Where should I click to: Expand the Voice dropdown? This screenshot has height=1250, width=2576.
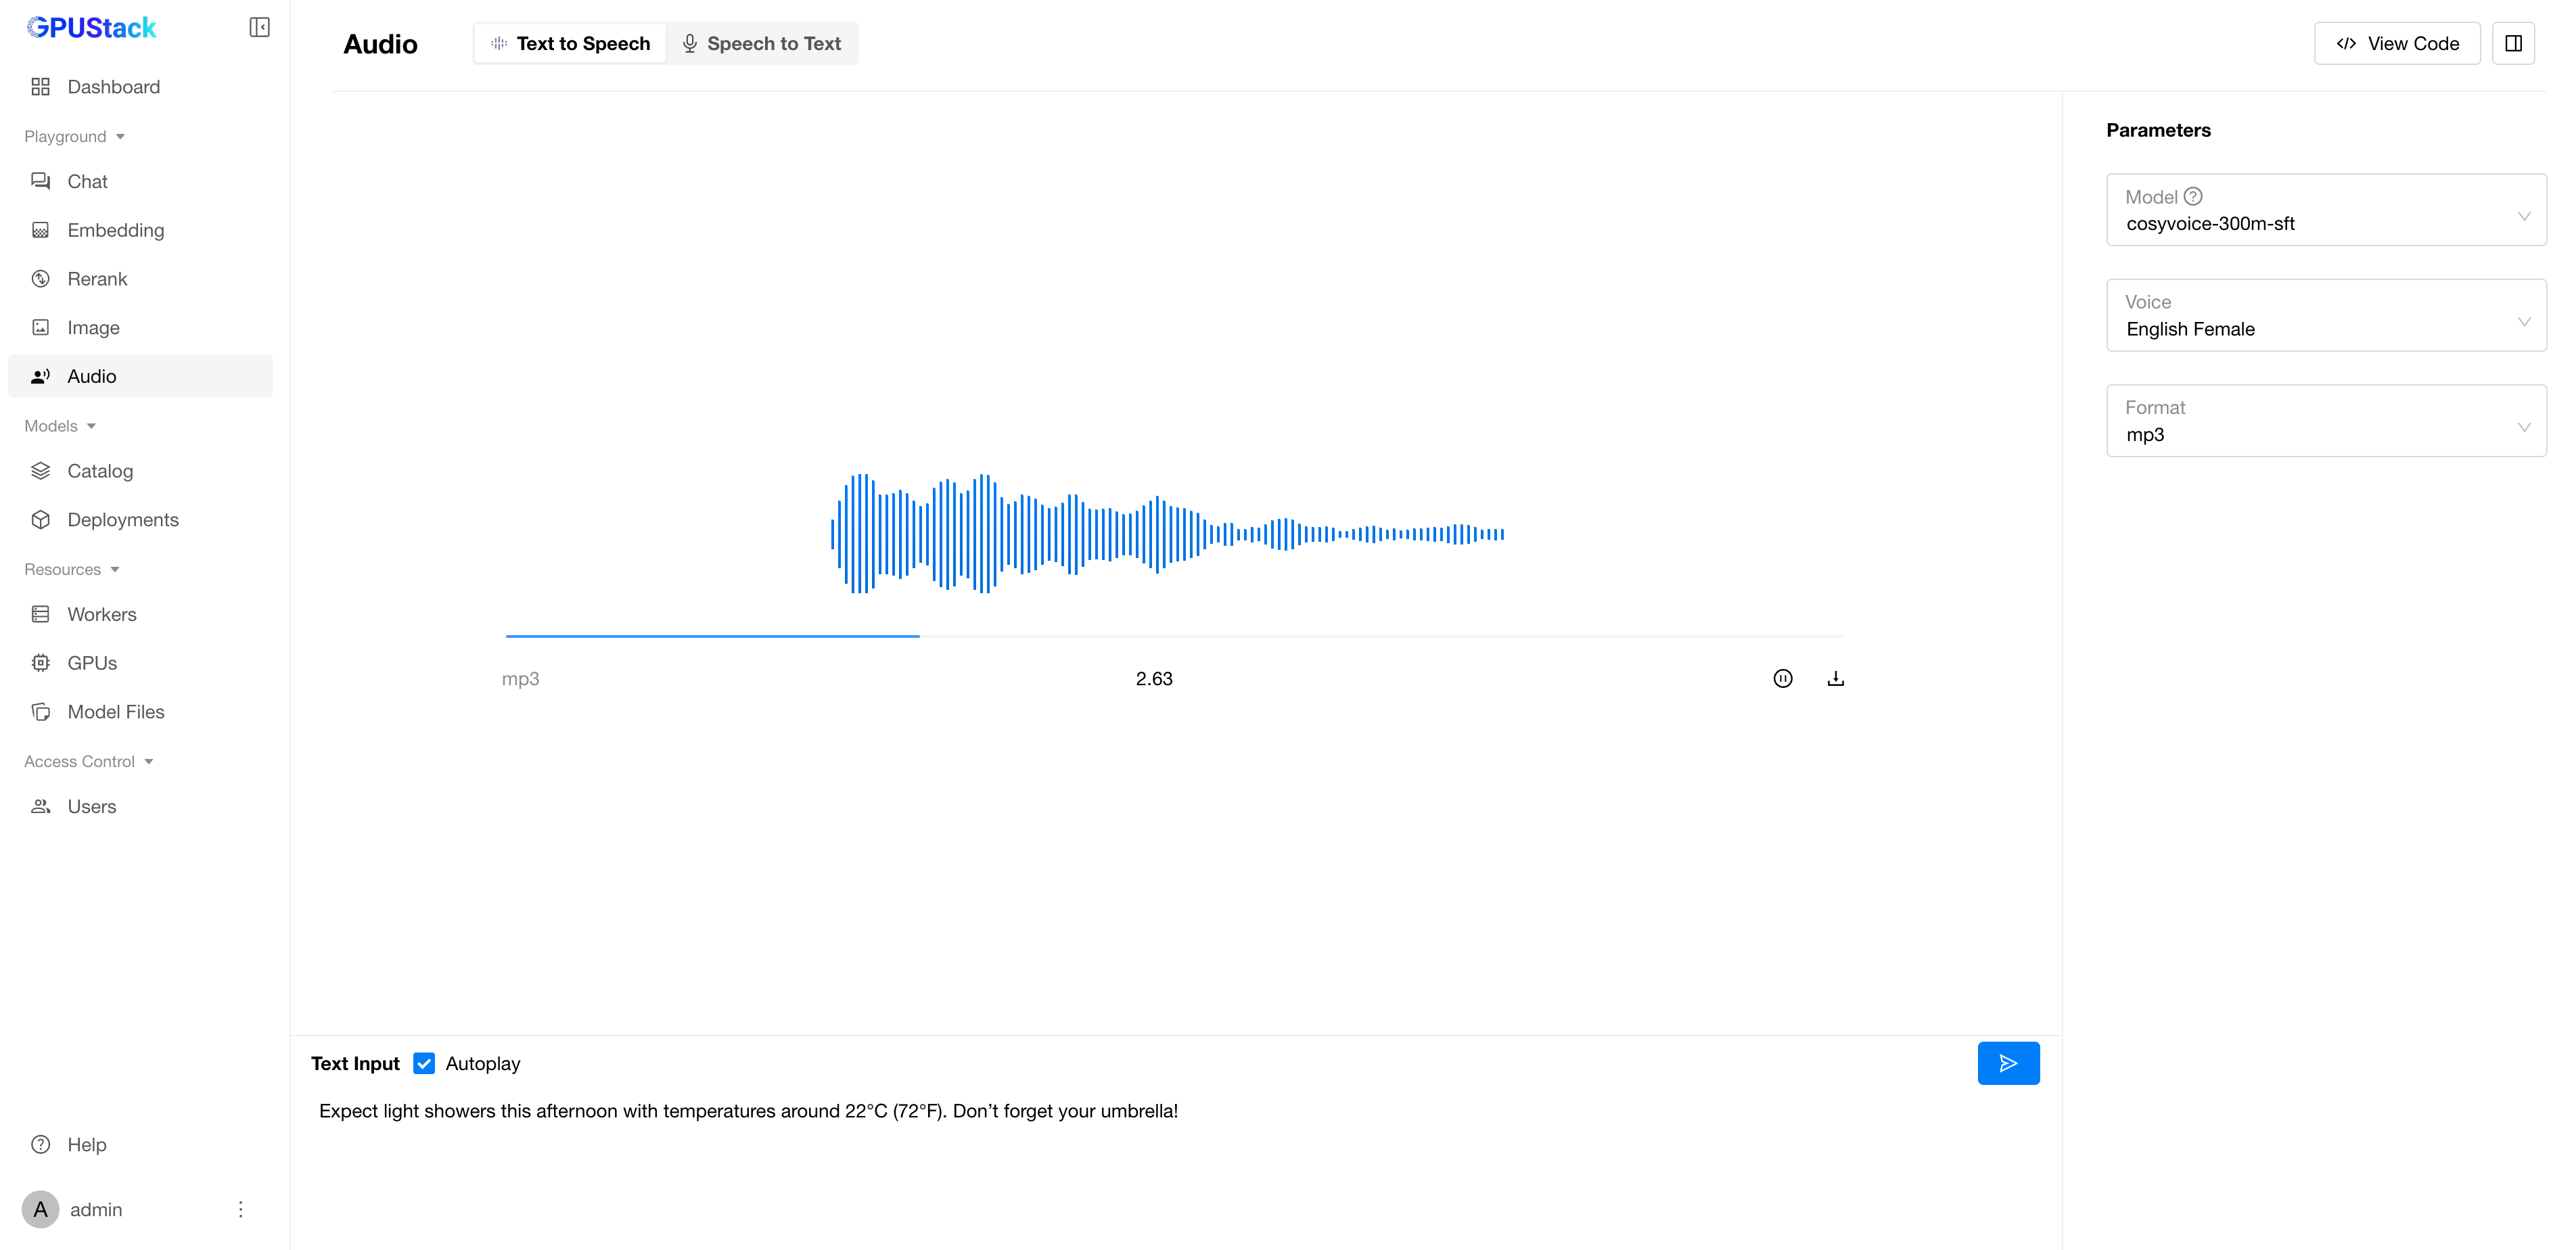[2325, 316]
